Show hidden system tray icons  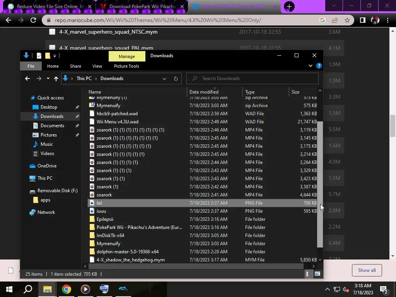click(x=327, y=289)
